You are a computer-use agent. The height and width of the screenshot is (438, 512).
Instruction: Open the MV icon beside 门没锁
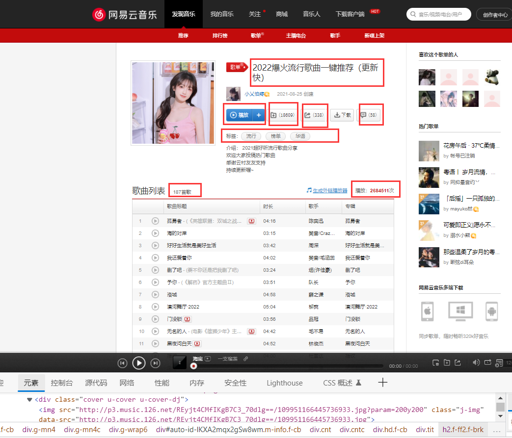point(188,319)
